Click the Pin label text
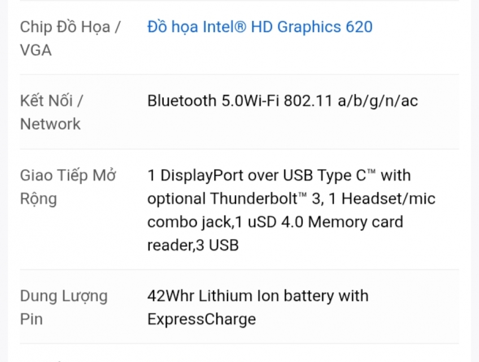 coord(31,319)
